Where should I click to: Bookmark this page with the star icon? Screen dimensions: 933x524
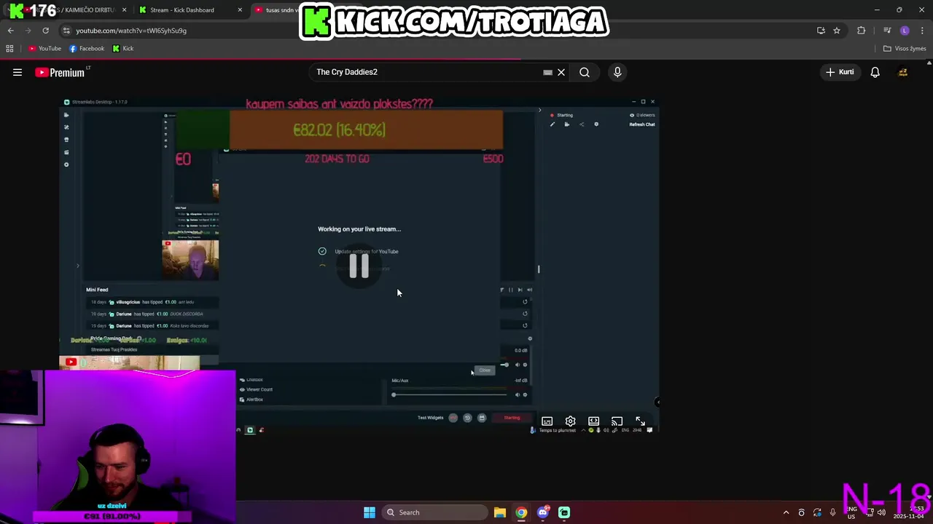point(837,31)
